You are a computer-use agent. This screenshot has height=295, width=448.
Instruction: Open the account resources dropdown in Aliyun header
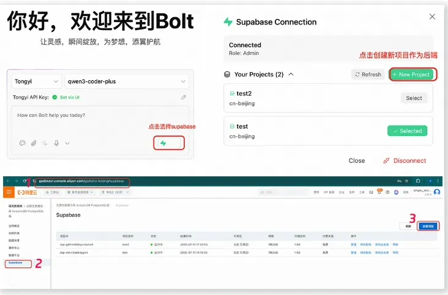click(80, 192)
